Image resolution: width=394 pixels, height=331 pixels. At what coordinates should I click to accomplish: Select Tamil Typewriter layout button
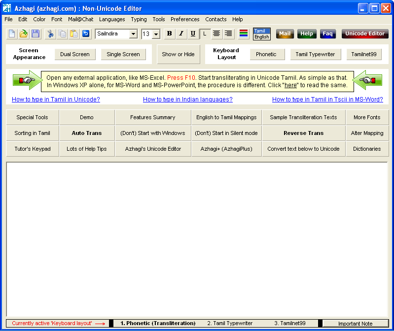(315, 54)
